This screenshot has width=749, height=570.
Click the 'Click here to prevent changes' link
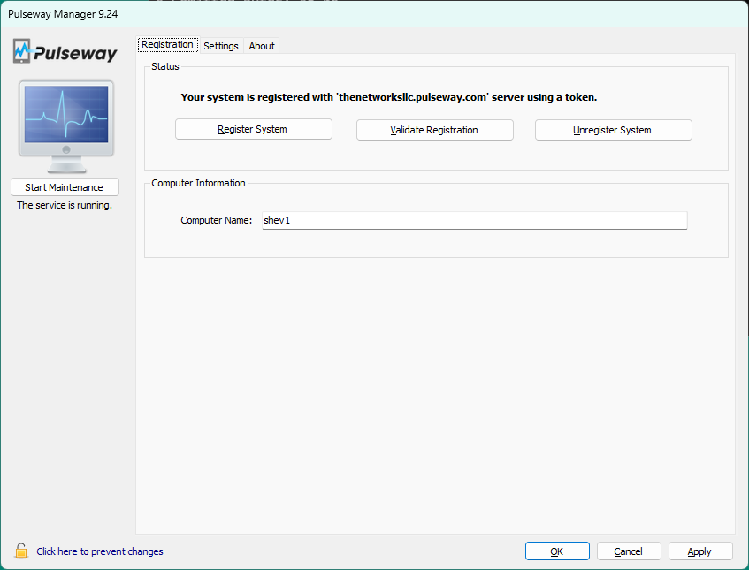(100, 551)
